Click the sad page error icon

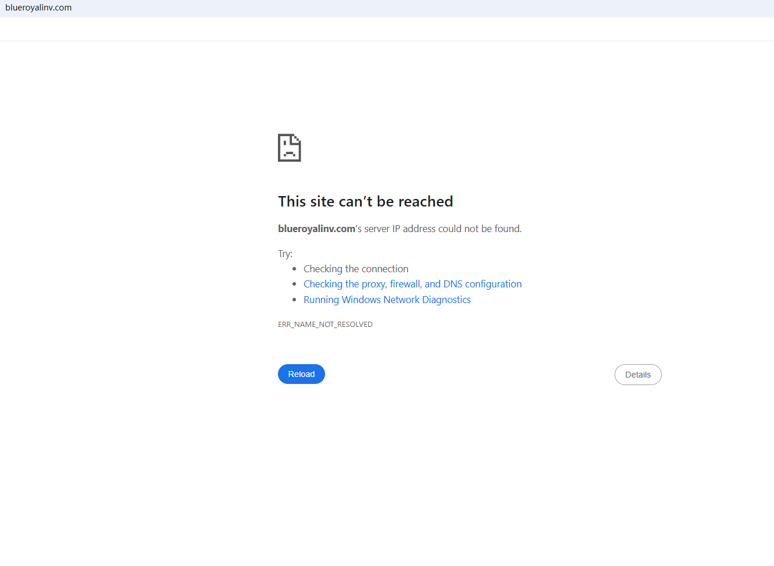(x=290, y=148)
